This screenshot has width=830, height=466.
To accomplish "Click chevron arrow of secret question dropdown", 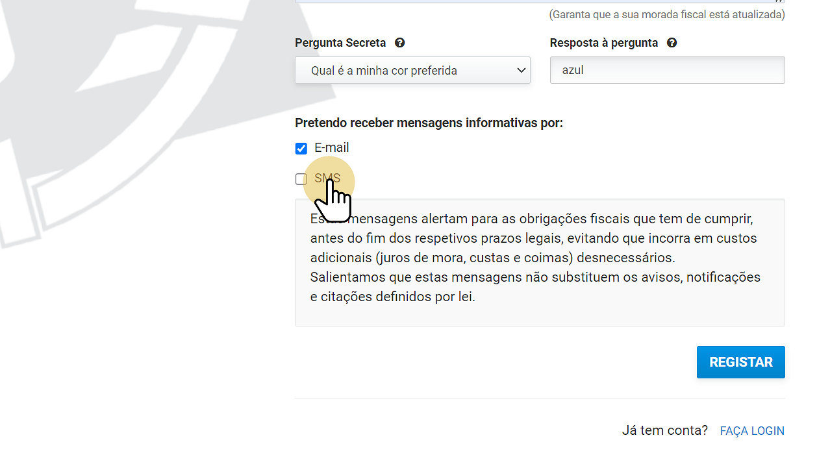I will click(x=521, y=71).
